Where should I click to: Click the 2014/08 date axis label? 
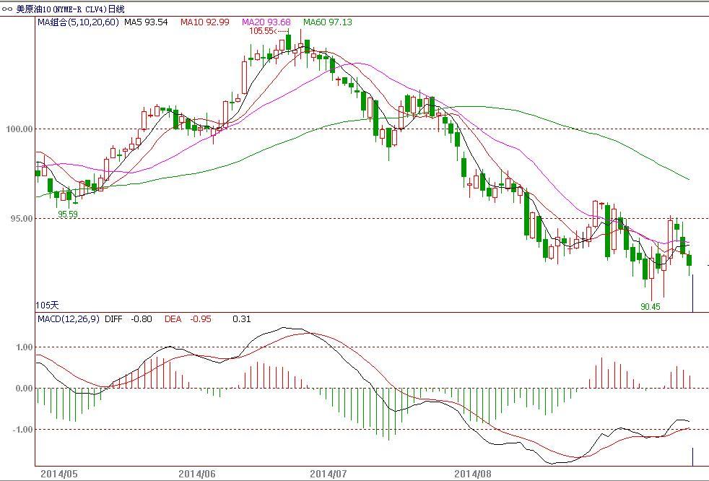pos(472,474)
